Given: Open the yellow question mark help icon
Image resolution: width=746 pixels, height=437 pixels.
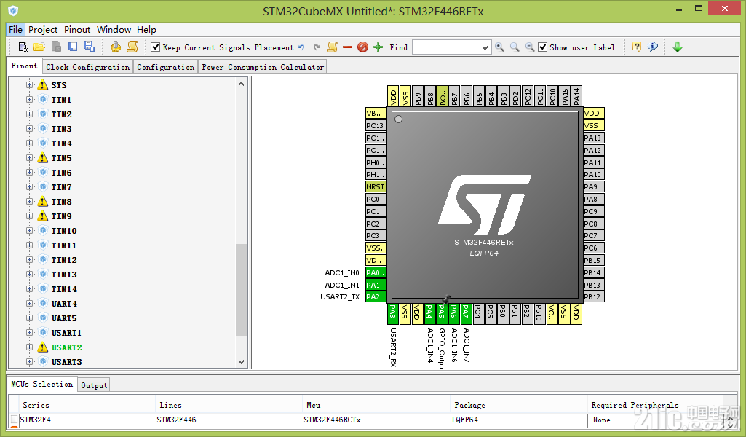Looking at the screenshot, I should [637, 47].
